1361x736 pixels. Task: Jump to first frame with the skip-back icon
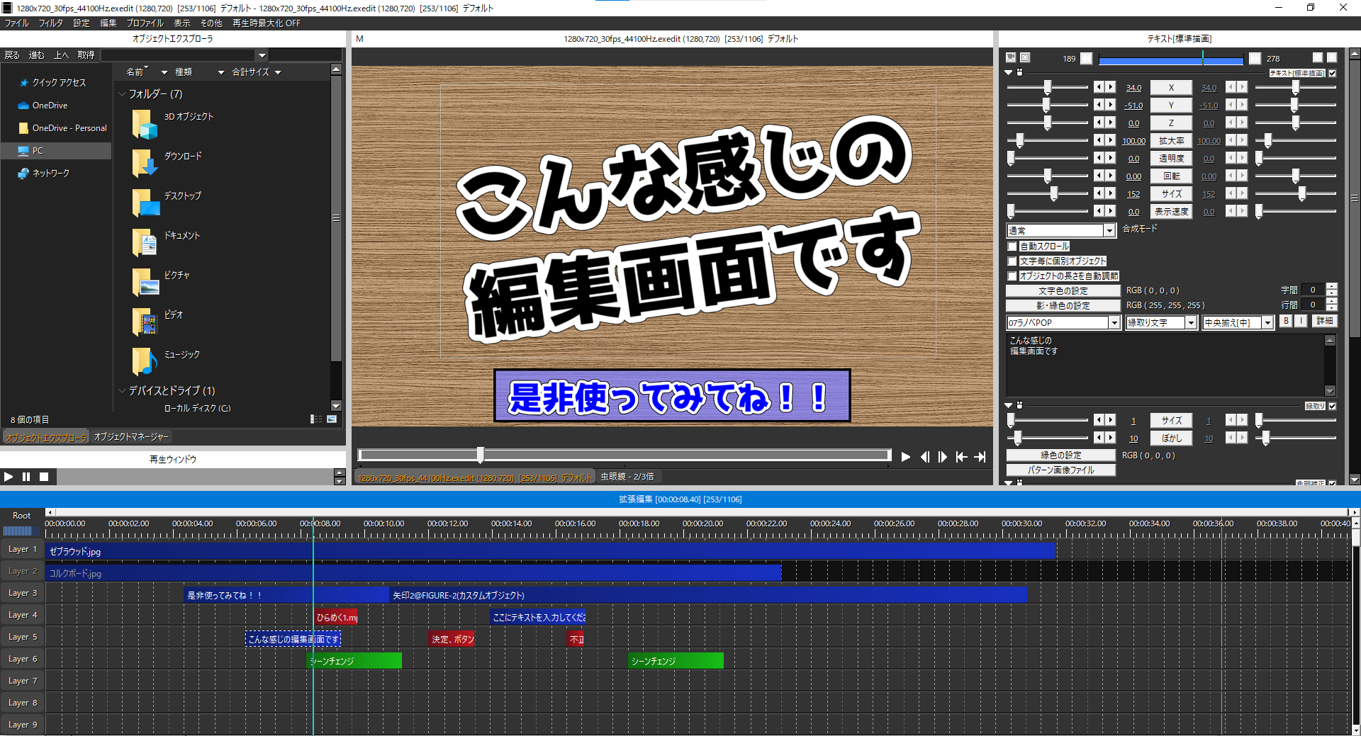[x=962, y=457]
